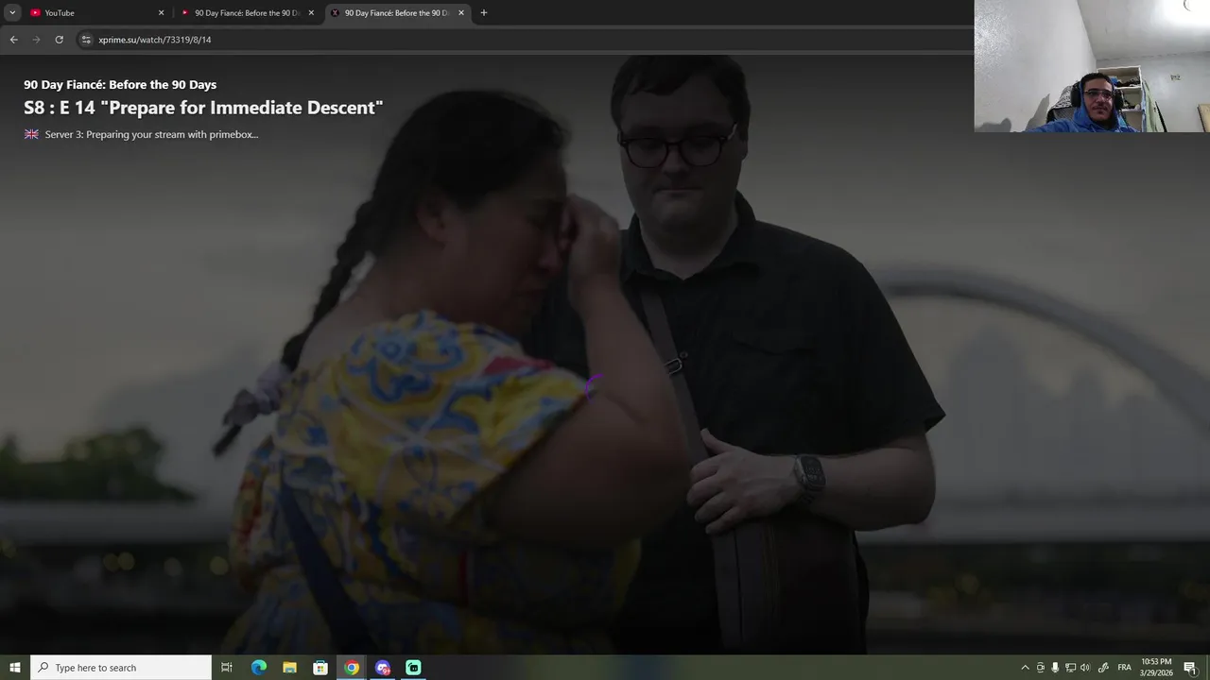Open the Windows Start menu
Viewport: 1210px width, 680px height.
[15, 668]
